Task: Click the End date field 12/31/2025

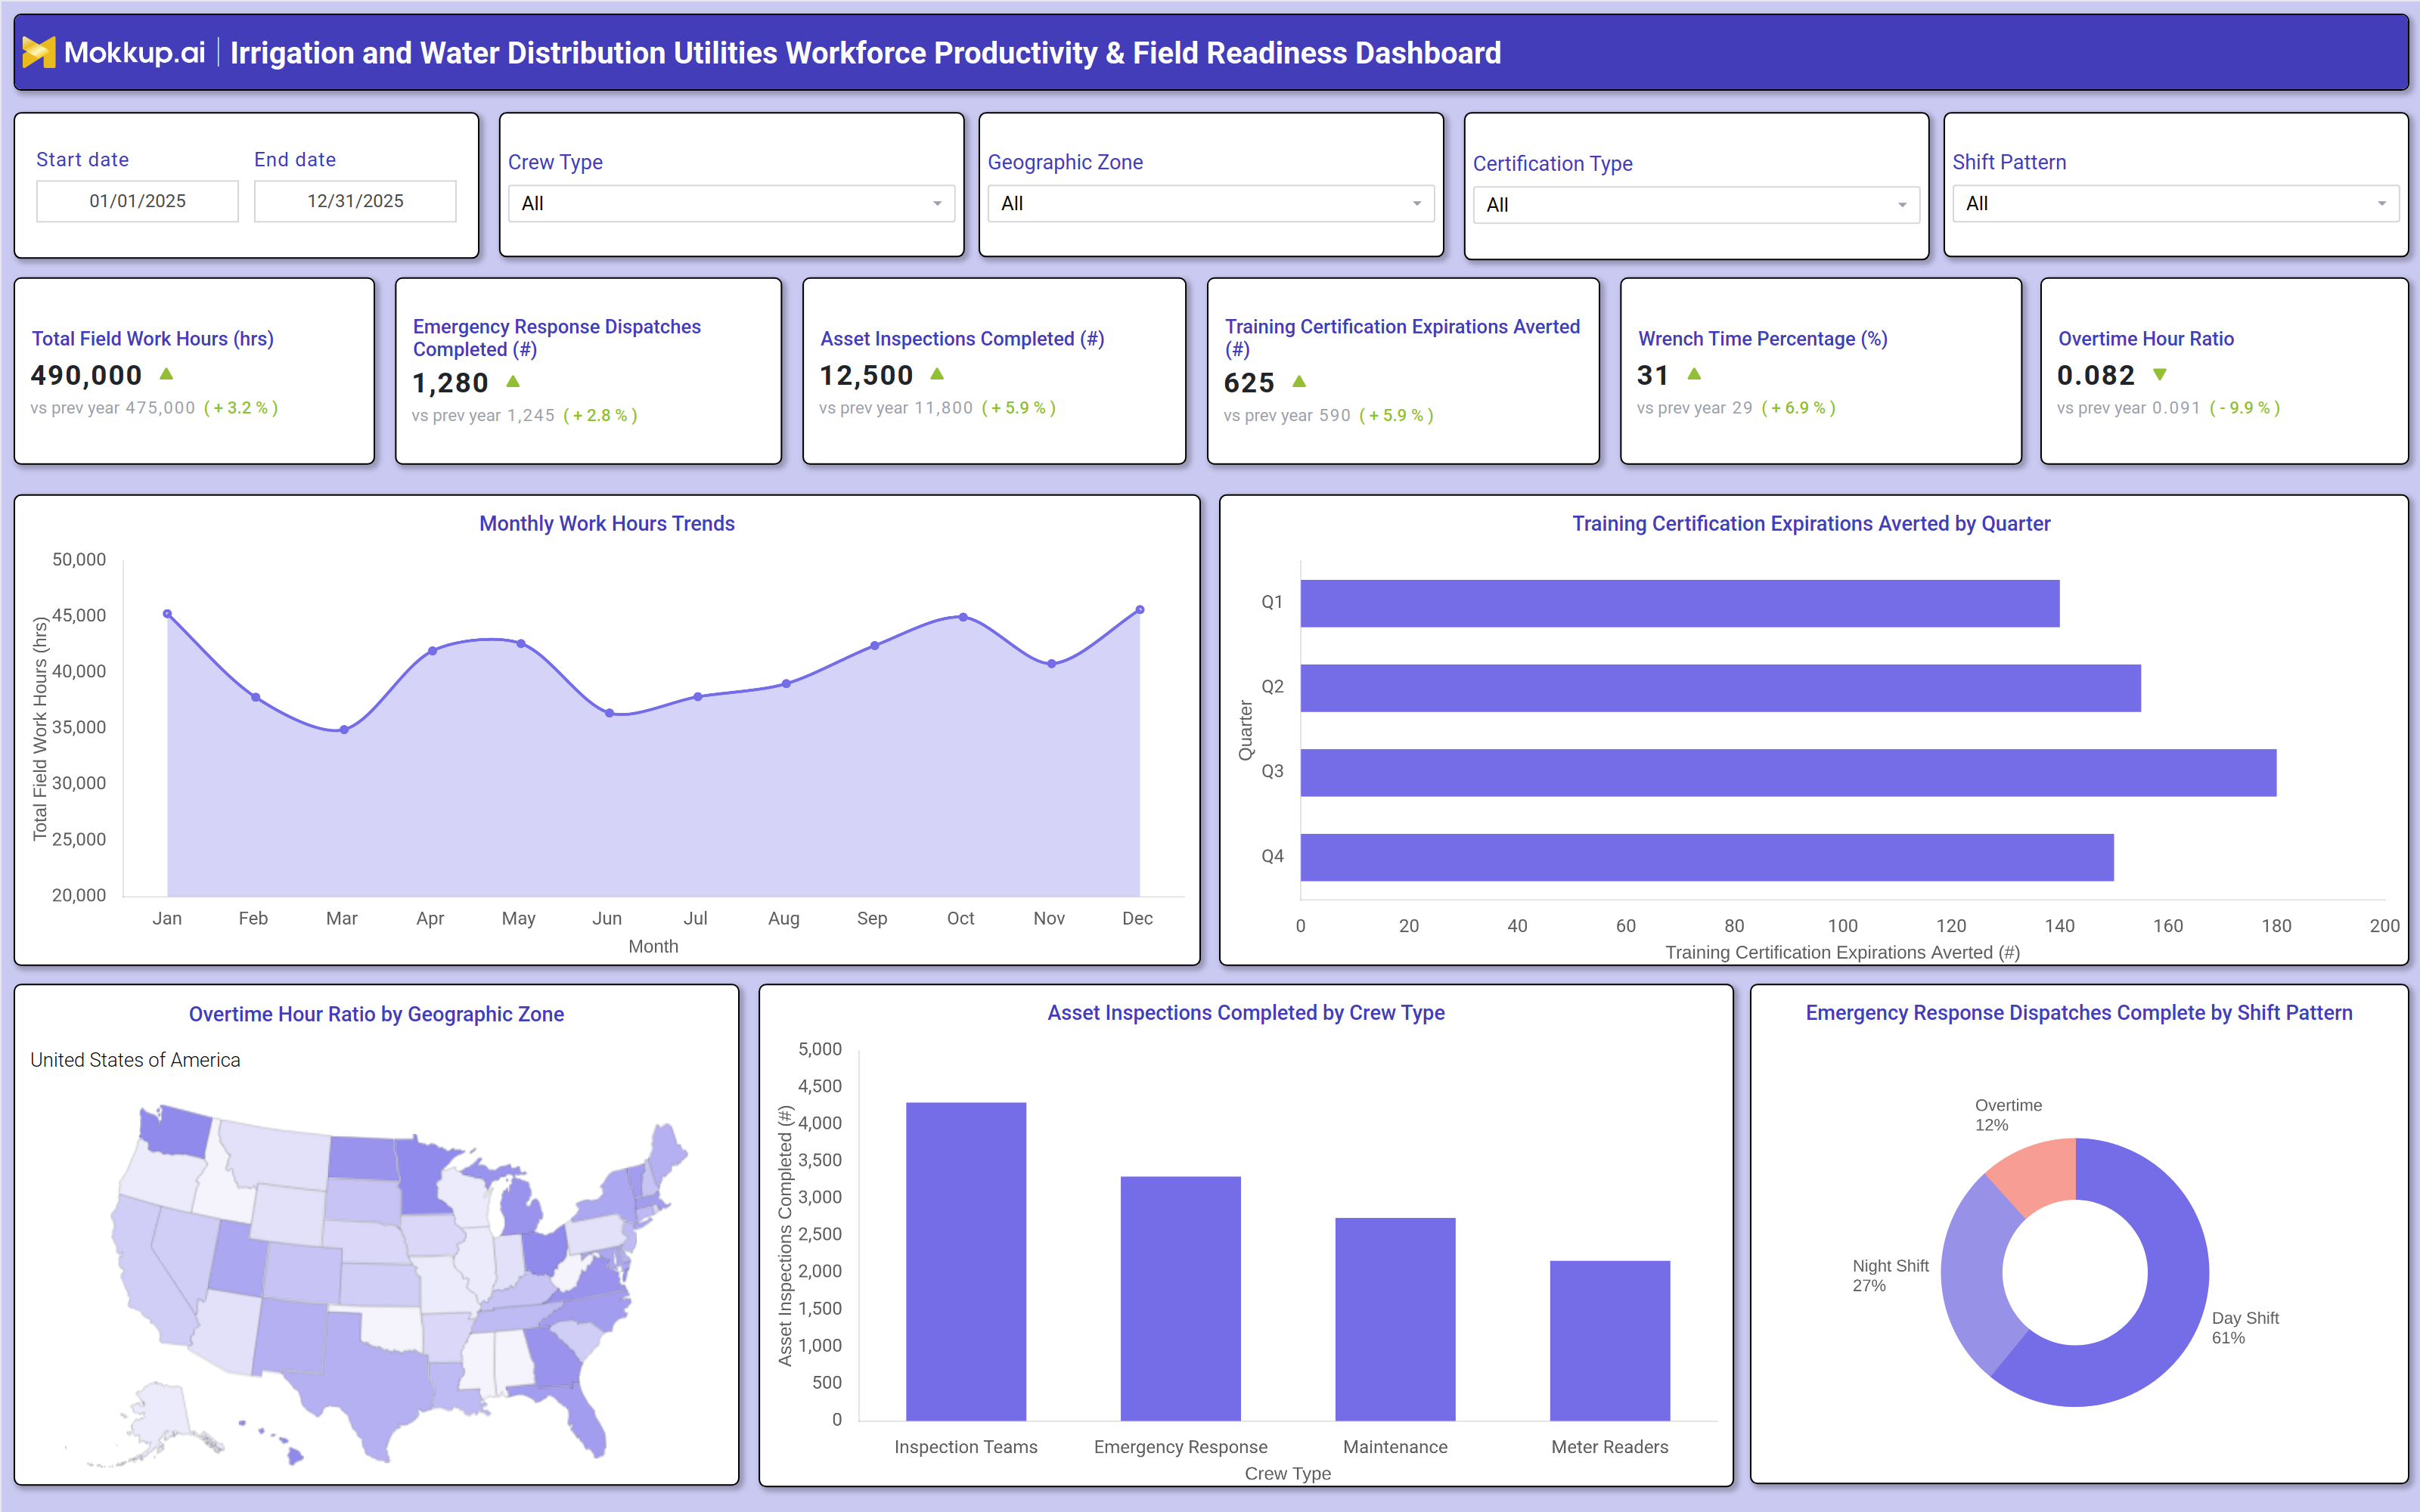Action: point(355,201)
